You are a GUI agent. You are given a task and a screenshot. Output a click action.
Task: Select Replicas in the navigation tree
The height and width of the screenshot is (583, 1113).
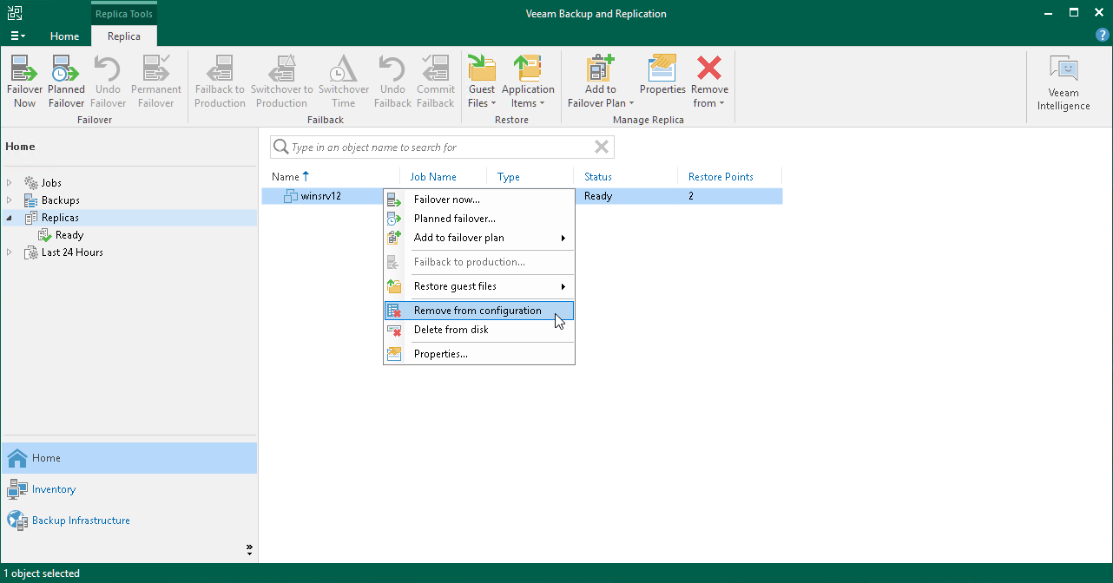[60, 218]
